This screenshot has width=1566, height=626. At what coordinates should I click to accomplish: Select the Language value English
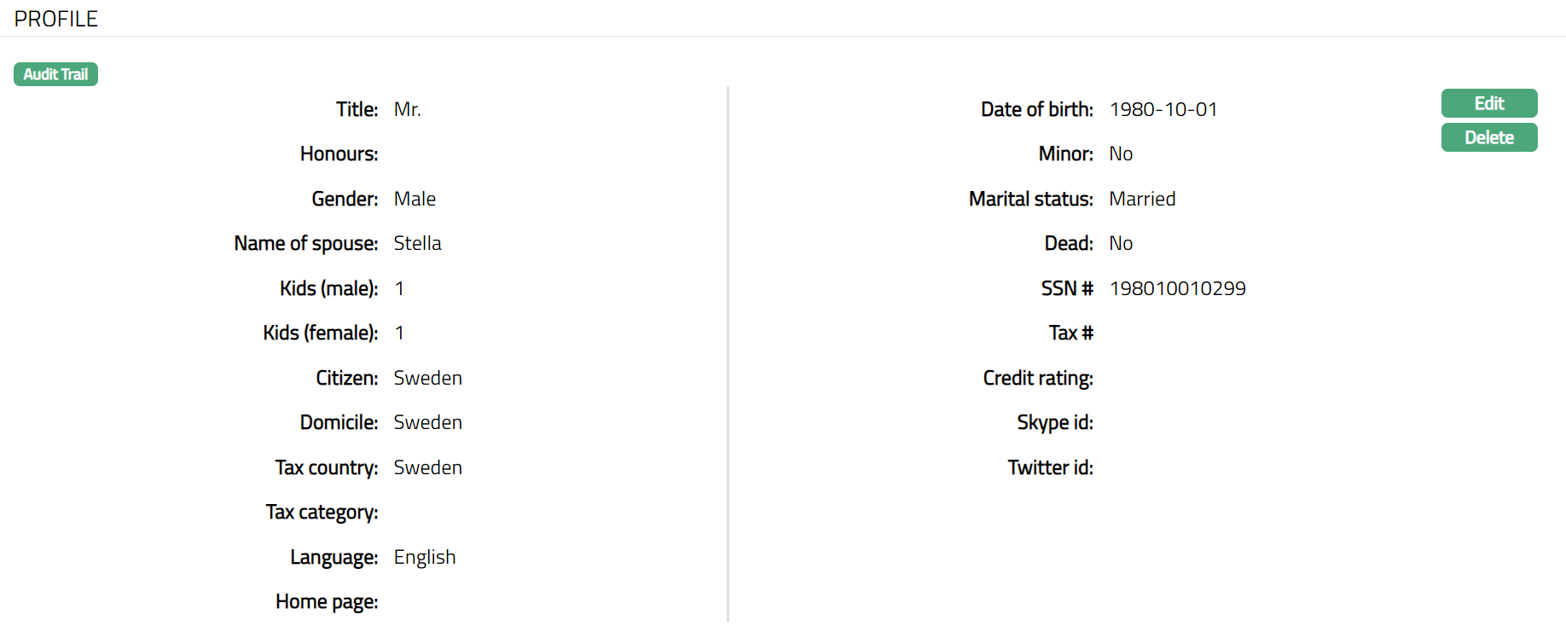click(424, 557)
